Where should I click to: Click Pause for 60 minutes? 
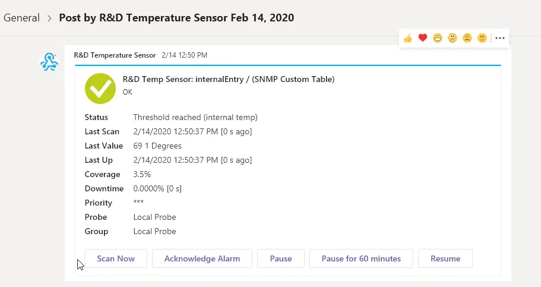(361, 258)
